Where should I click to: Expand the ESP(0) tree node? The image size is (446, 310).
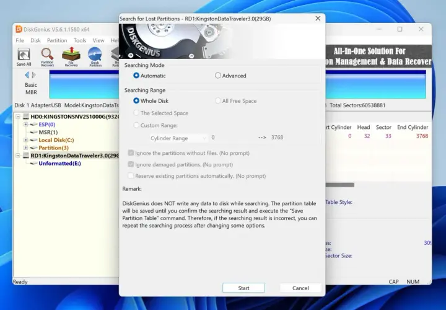click(25, 125)
